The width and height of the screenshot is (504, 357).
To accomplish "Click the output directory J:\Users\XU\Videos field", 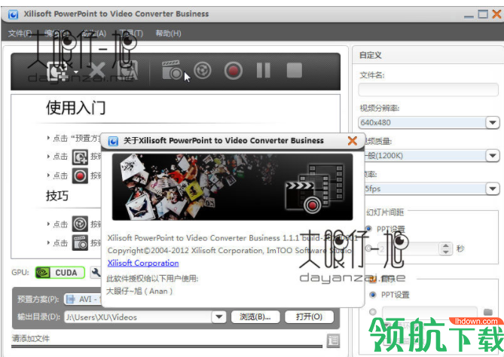I will 138,317.
